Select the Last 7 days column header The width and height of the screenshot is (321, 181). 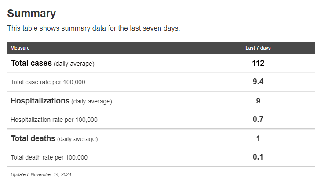click(x=258, y=48)
